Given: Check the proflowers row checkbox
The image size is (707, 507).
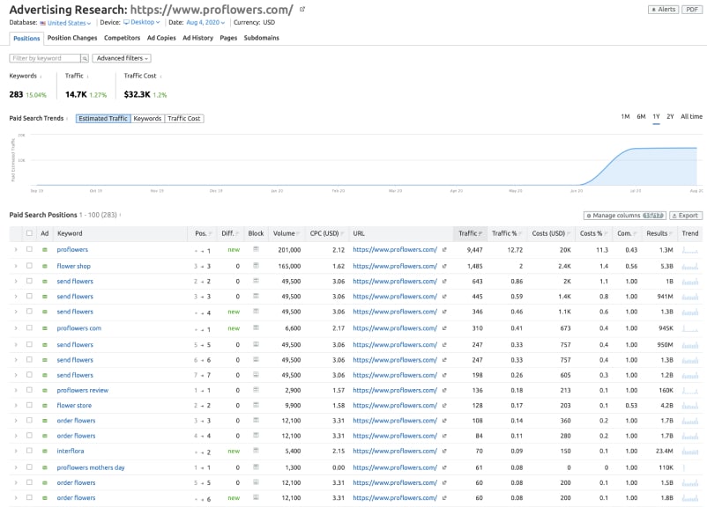Looking at the screenshot, I should point(29,249).
